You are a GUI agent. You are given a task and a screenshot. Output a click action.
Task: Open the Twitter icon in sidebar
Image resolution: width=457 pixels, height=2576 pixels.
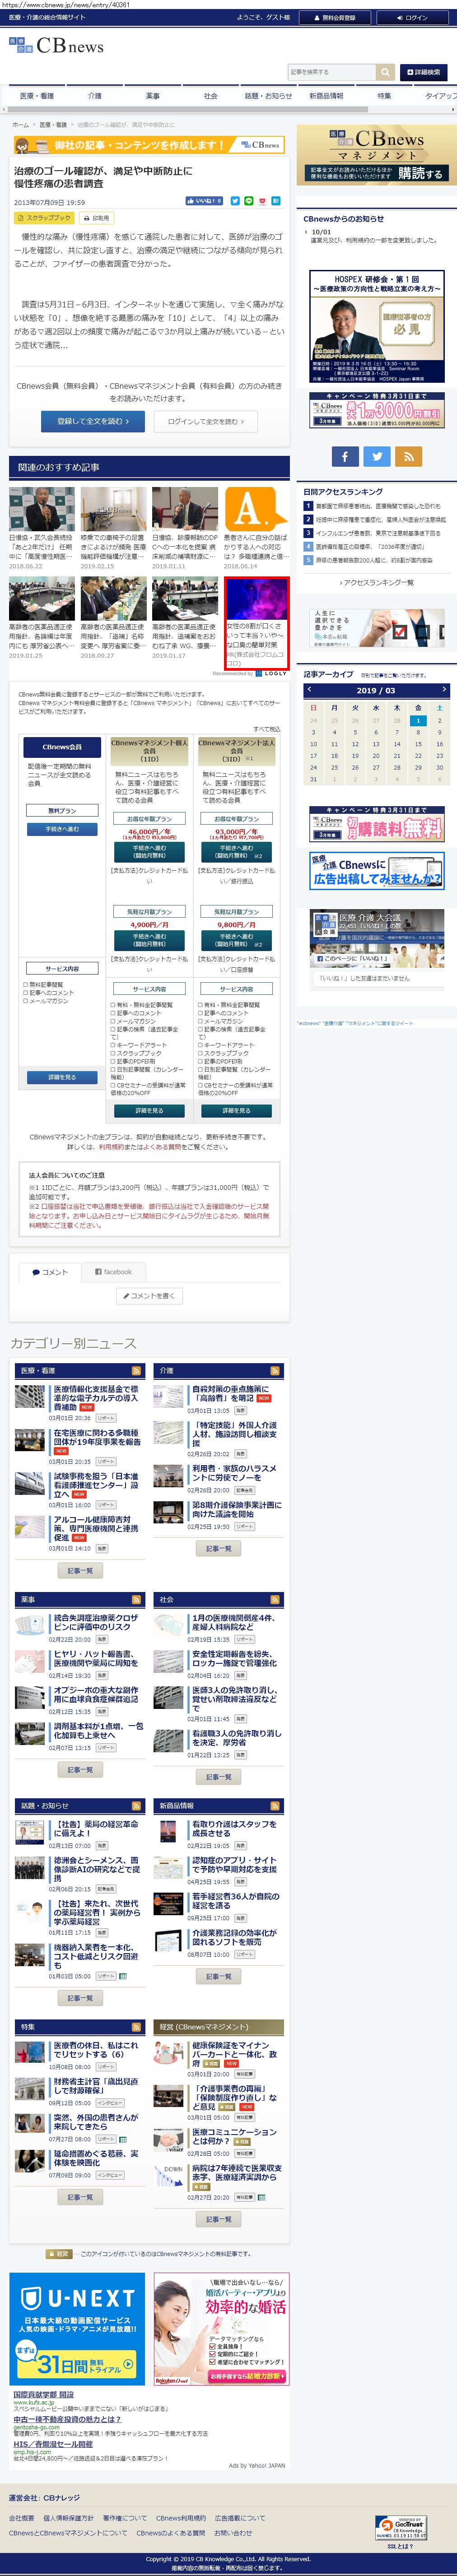click(x=376, y=456)
